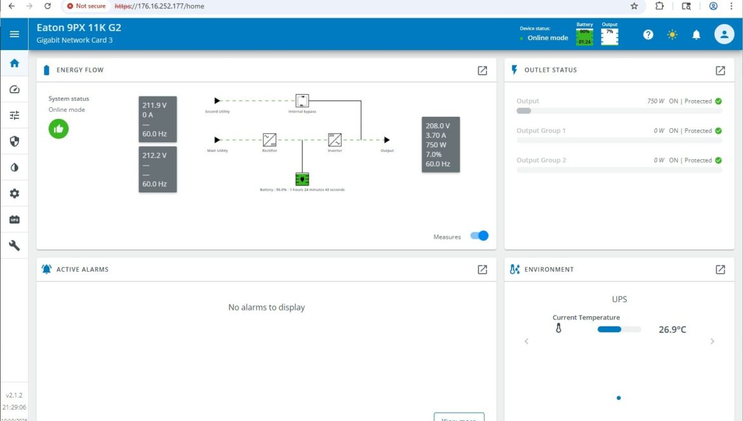Open the protection shield sidebar icon
743x421 pixels.
(x=14, y=142)
